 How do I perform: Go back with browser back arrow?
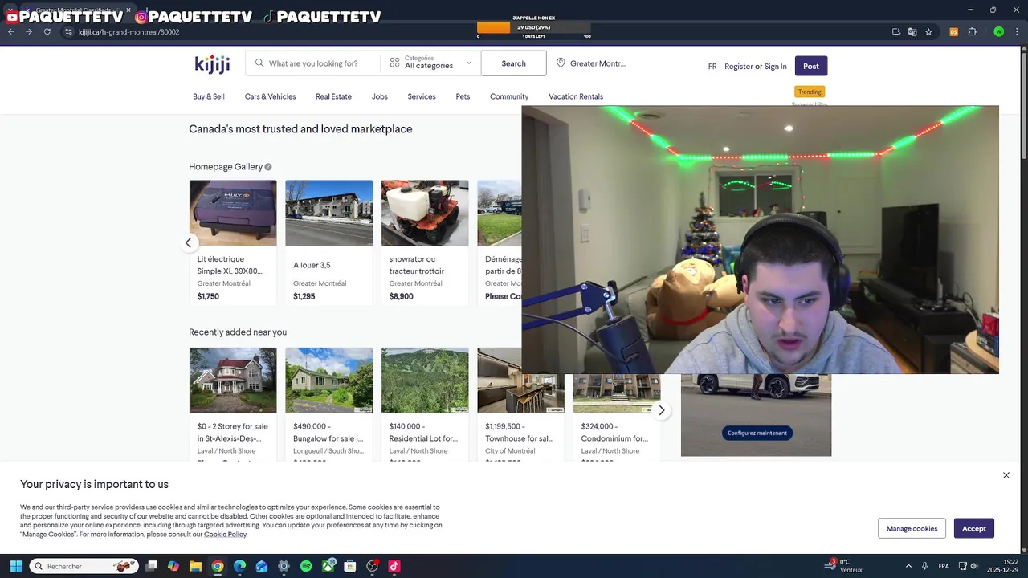pos(10,32)
